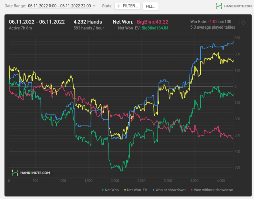This screenshot has width=254, height=199.
Task: Click the 500 y-axis label near bottom
Action: pos(237,167)
